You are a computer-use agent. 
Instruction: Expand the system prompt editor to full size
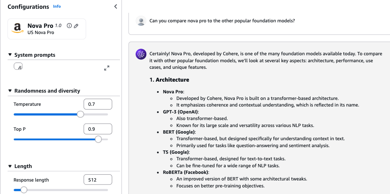click(x=107, y=68)
